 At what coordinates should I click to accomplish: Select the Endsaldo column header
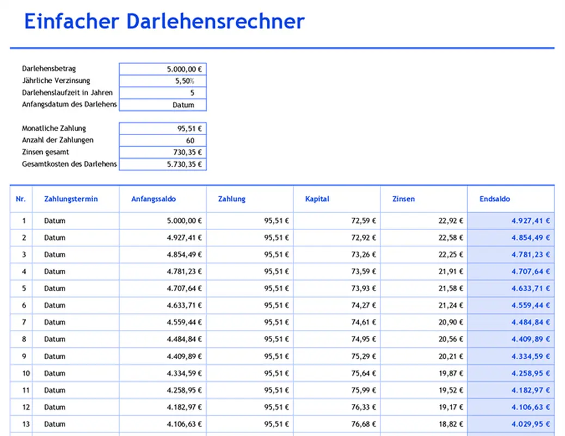pyautogui.click(x=511, y=199)
